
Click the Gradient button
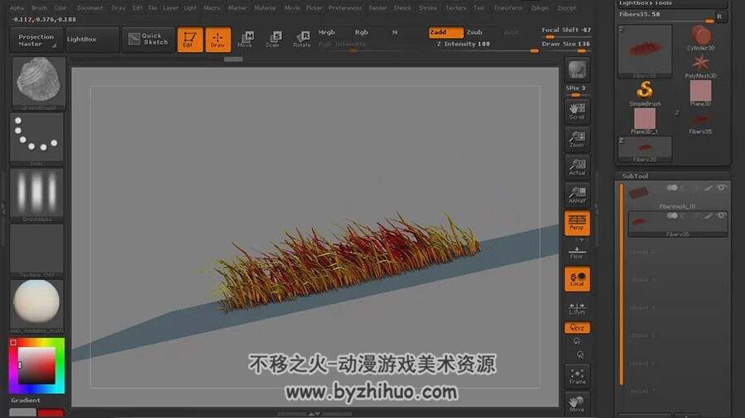pos(26,401)
